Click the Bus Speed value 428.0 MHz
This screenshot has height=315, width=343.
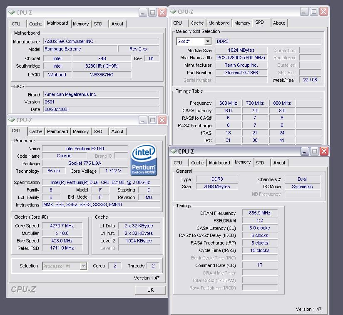coord(62,241)
